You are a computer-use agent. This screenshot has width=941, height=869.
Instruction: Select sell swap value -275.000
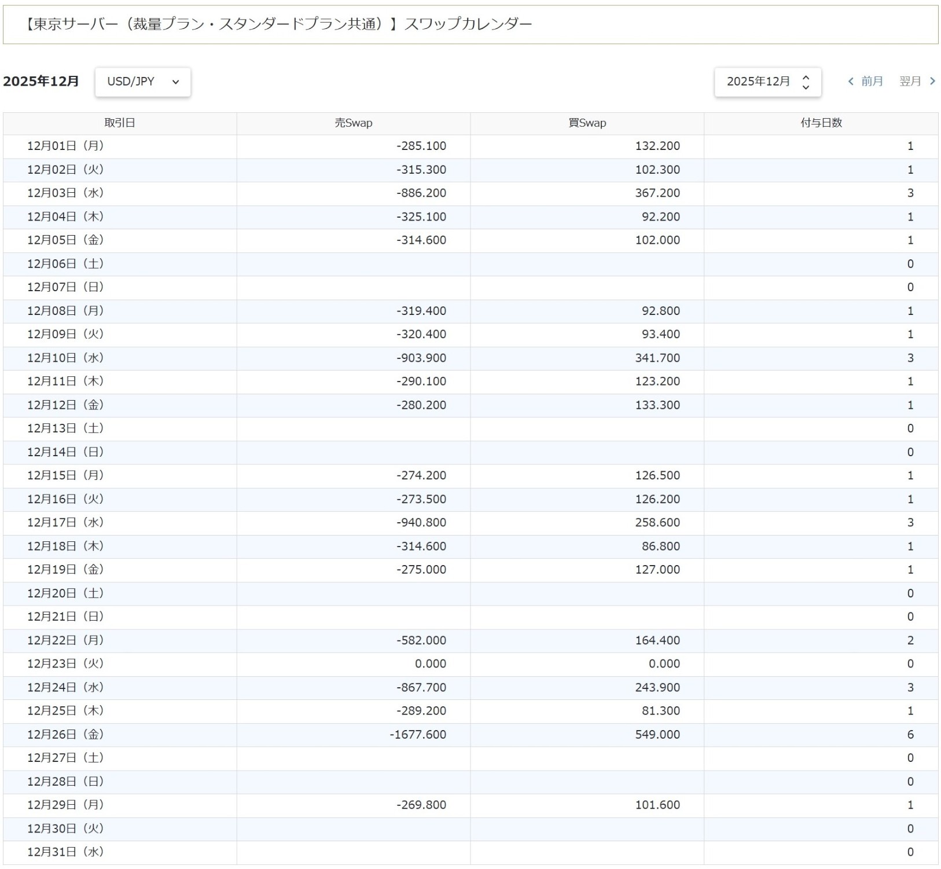point(421,570)
